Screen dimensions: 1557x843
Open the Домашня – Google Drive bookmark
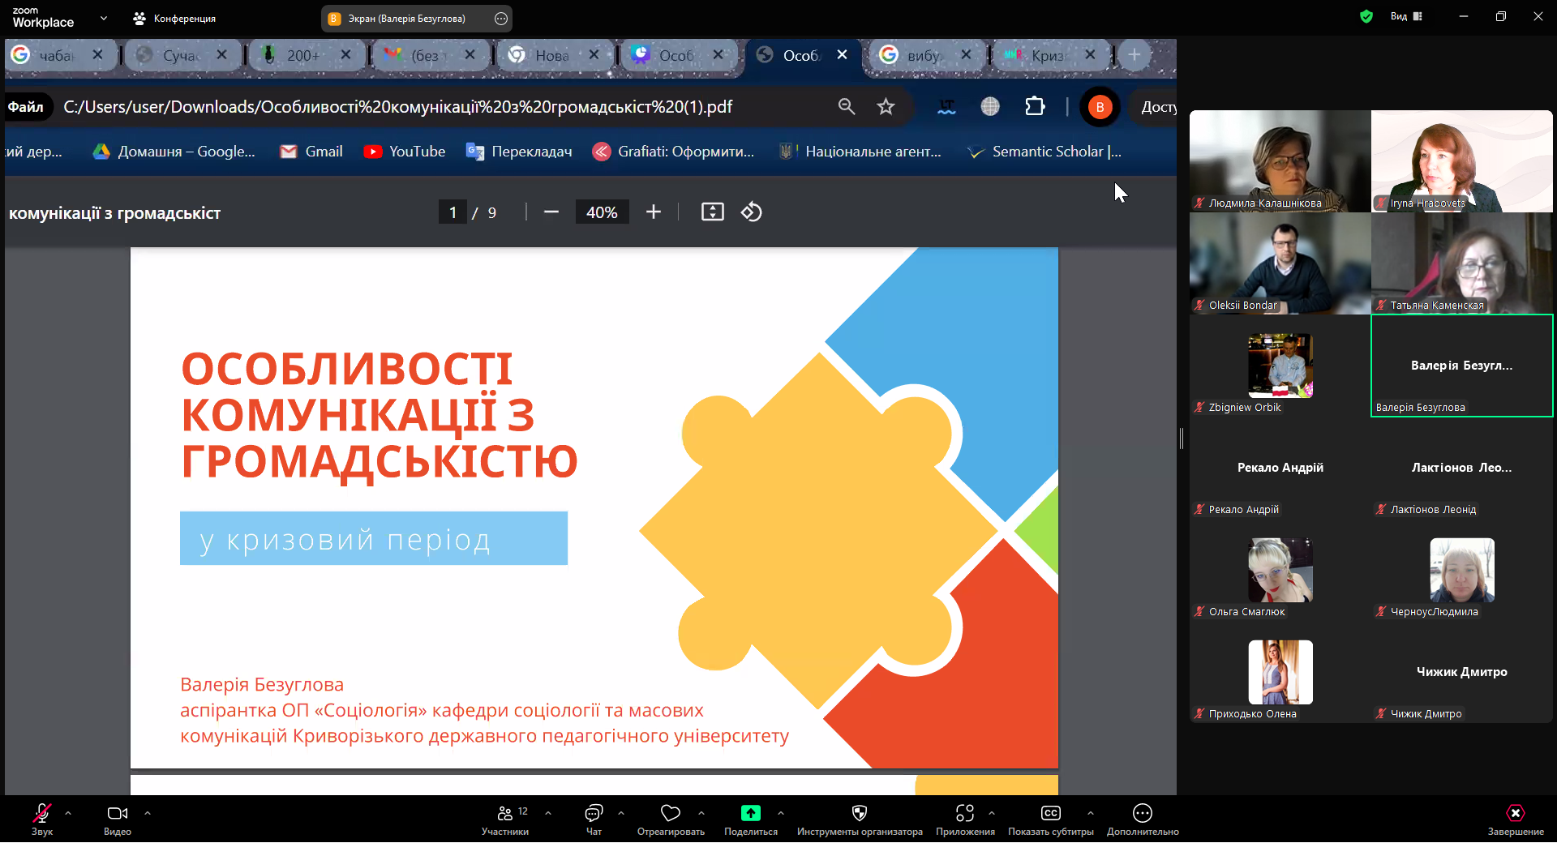(x=174, y=152)
